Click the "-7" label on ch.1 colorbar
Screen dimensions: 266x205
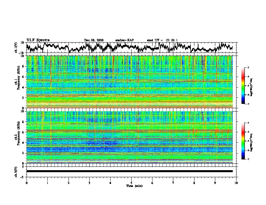[248, 104]
